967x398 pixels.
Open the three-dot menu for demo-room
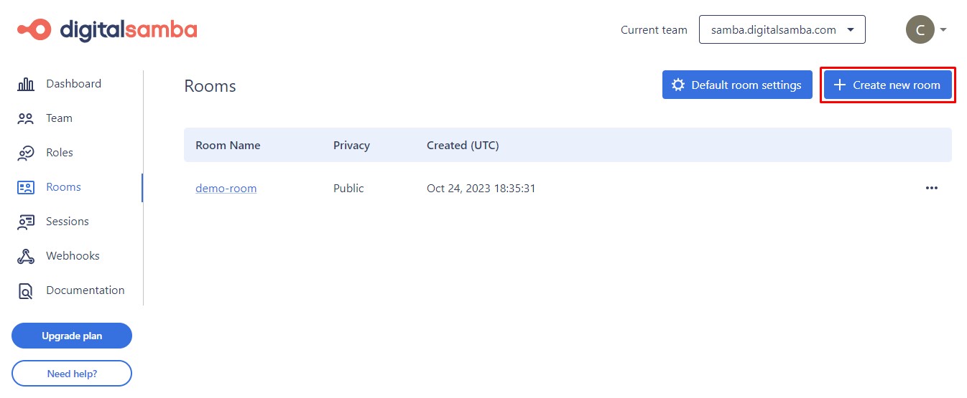(931, 189)
